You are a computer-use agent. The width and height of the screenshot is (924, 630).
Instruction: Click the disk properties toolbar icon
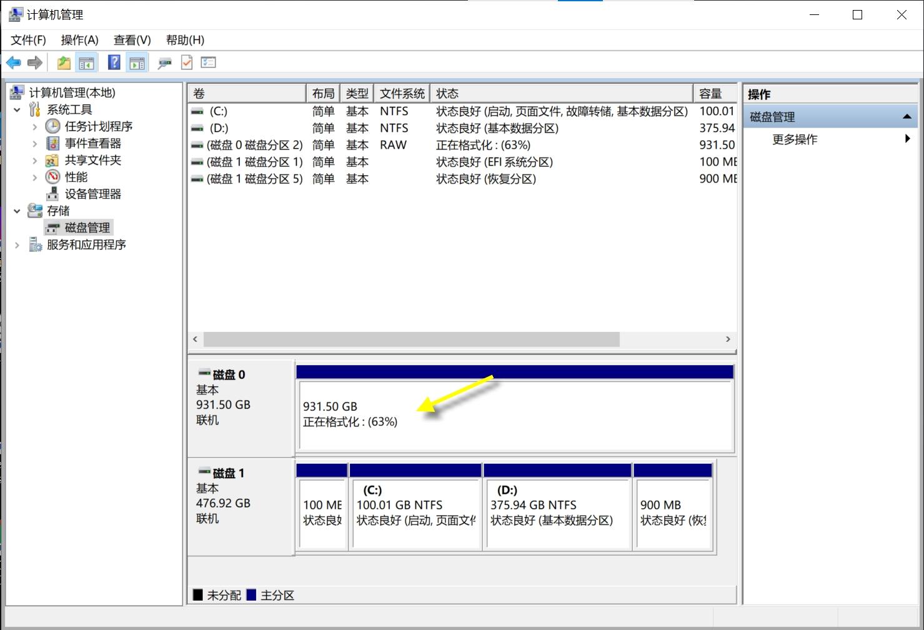[x=164, y=62]
